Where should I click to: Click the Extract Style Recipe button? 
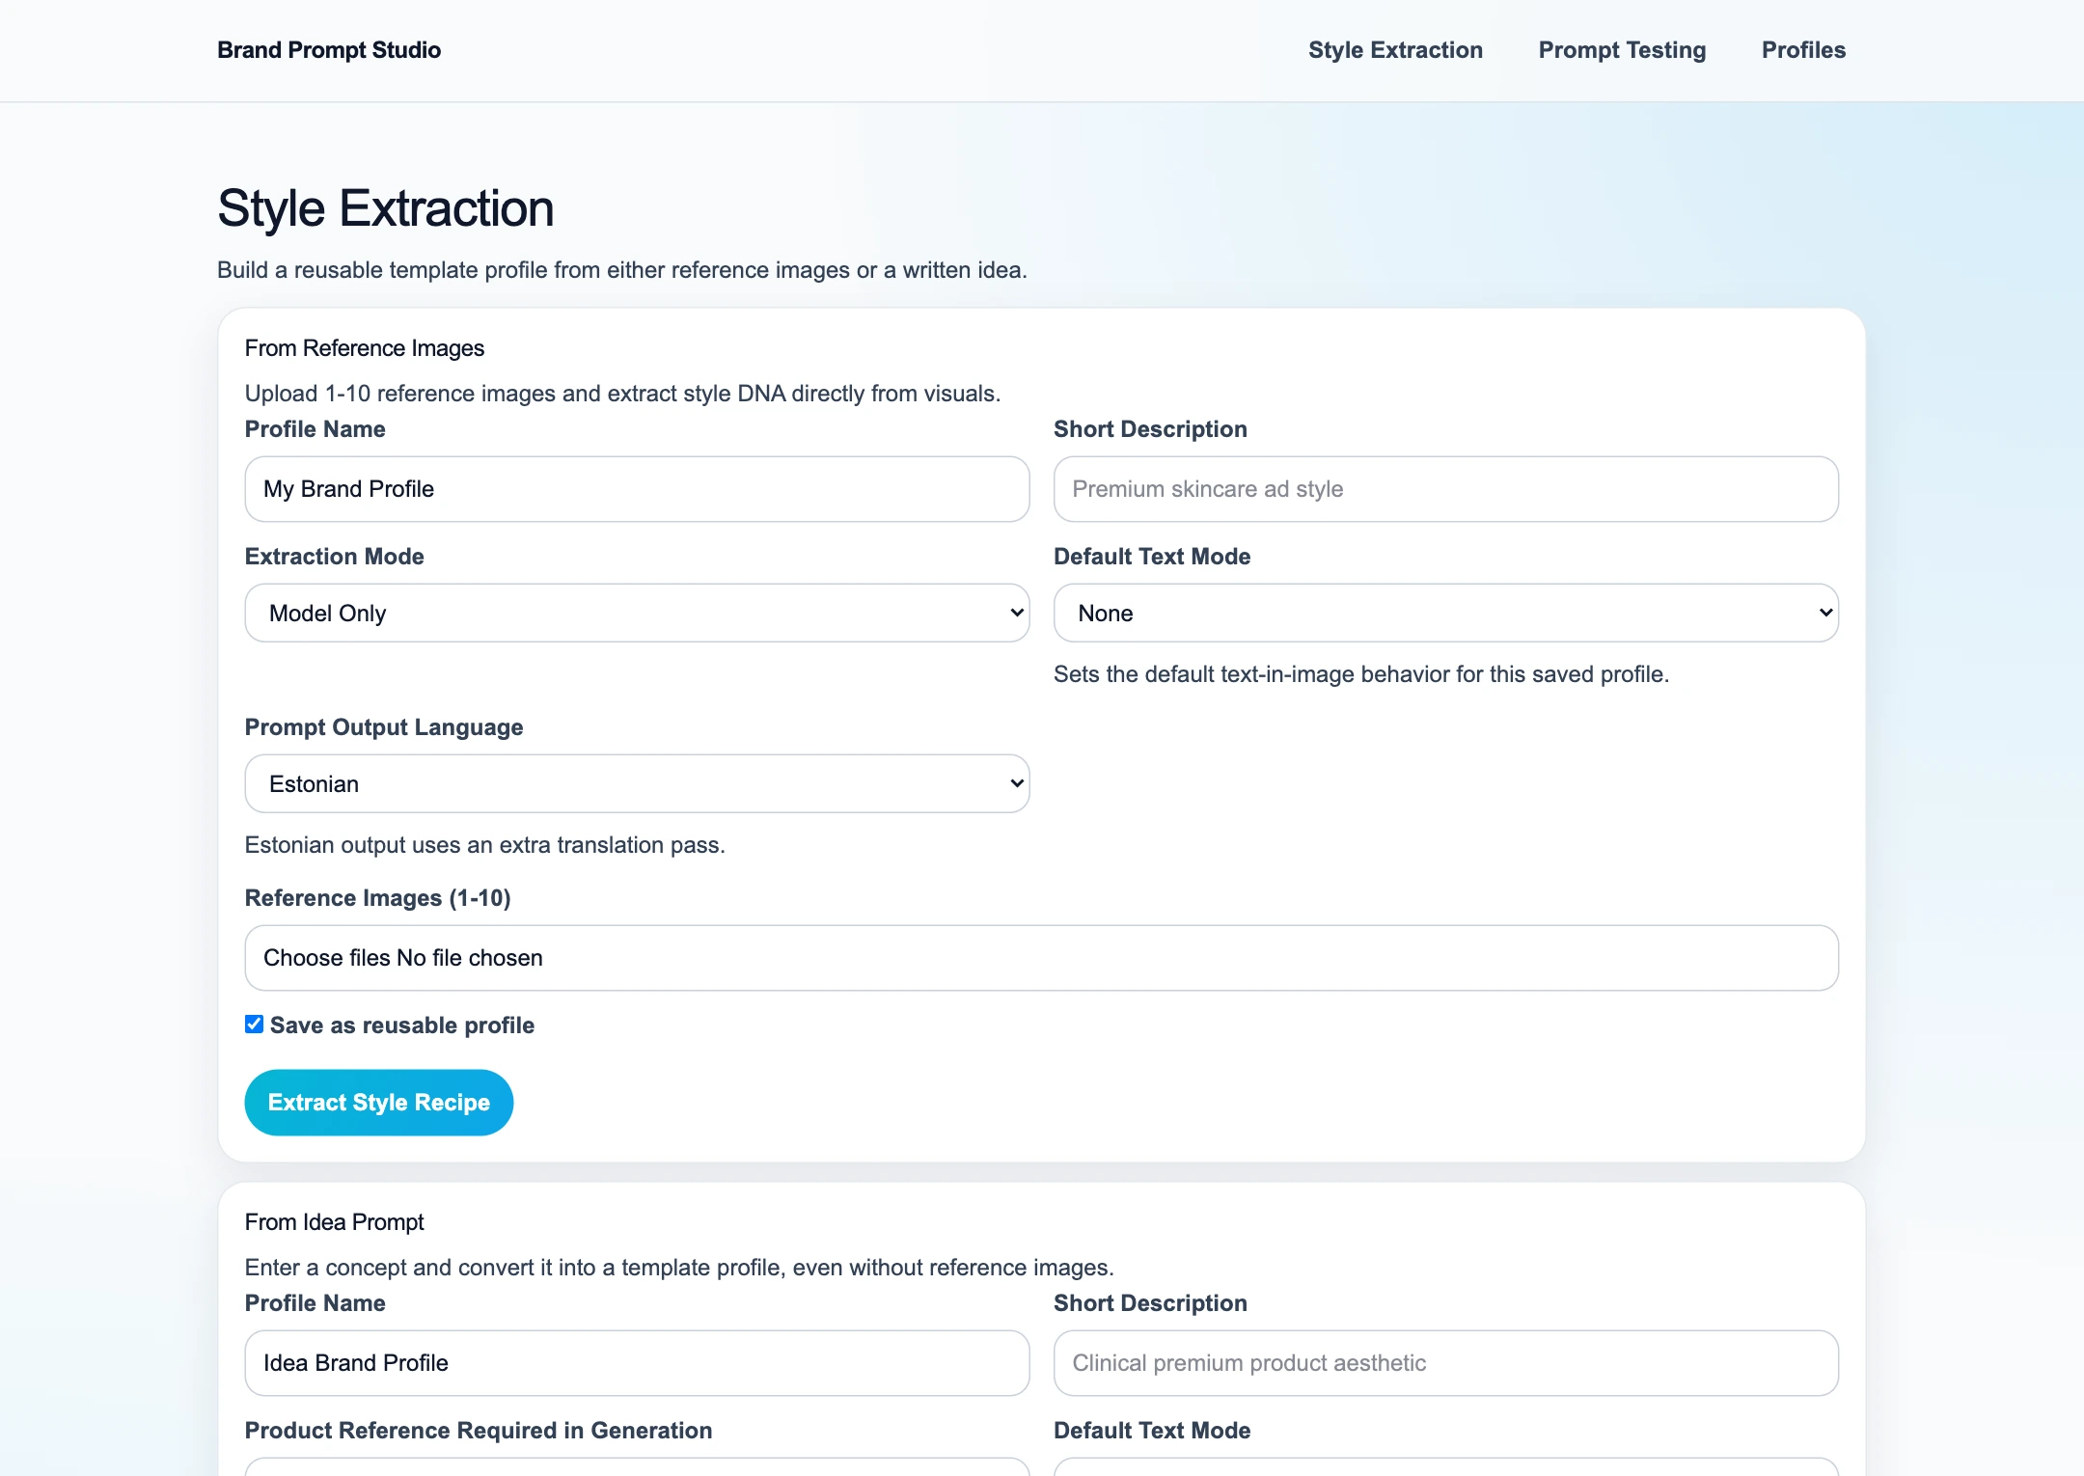pyautogui.click(x=378, y=1103)
